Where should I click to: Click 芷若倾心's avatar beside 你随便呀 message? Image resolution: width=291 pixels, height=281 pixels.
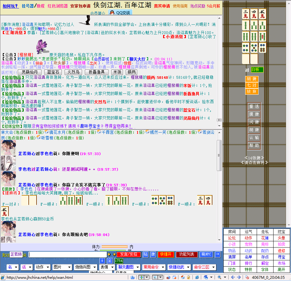coord(8,148)
